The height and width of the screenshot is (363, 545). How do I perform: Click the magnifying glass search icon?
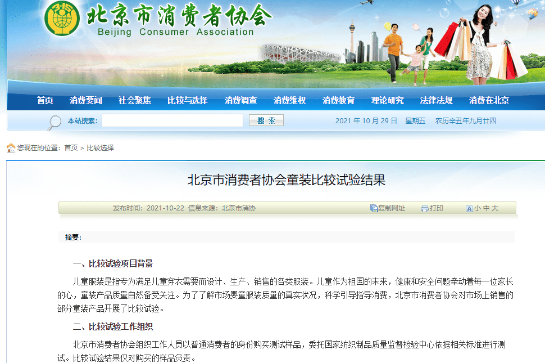54,122
